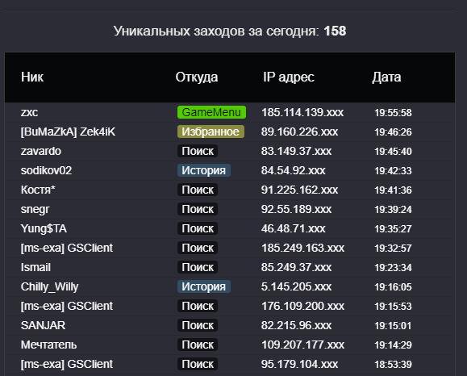The width and height of the screenshot is (467, 376).
Task: Click the time 19:15:53
Action: [x=393, y=307]
